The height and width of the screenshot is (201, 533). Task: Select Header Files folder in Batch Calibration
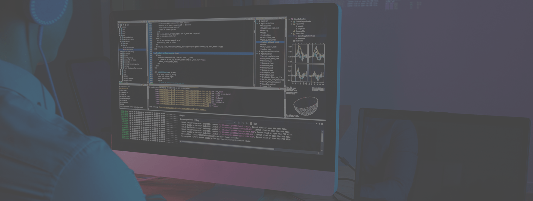click(x=300, y=24)
